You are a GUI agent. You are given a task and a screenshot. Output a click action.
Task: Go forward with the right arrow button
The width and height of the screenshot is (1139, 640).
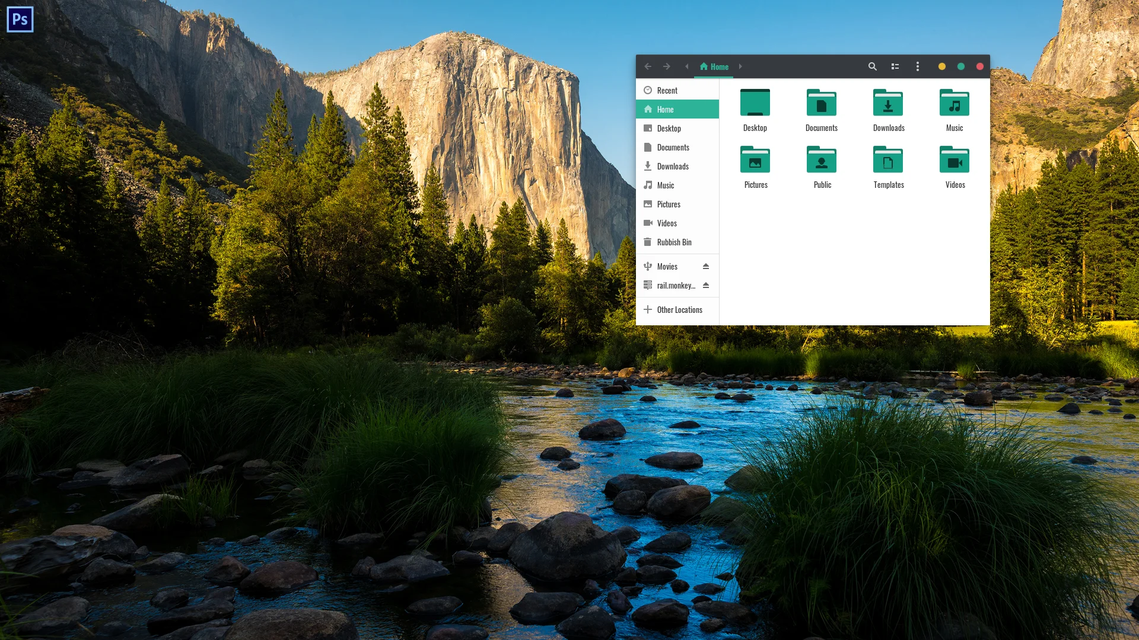pos(667,66)
